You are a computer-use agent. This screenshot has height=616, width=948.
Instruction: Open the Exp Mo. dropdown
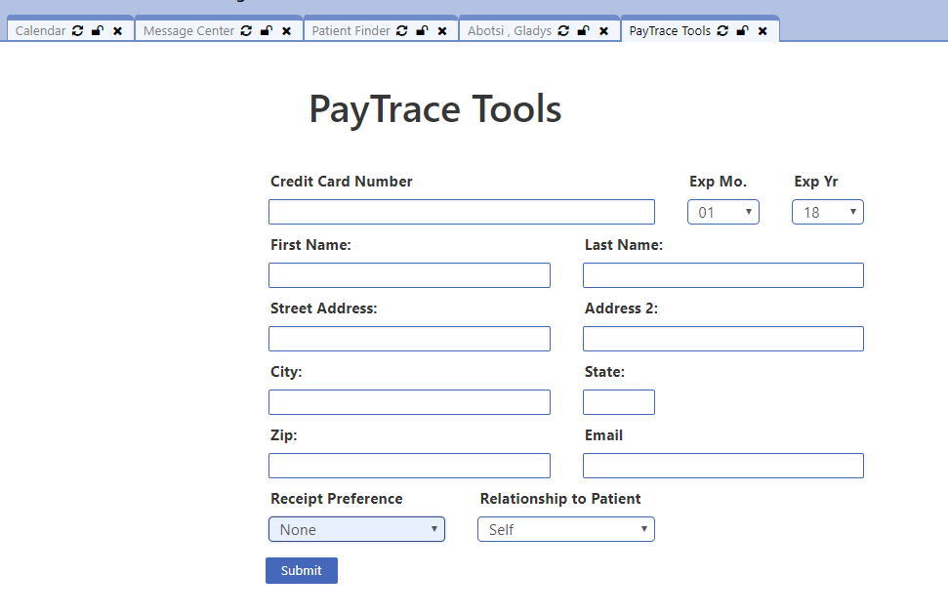pyautogui.click(x=723, y=212)
